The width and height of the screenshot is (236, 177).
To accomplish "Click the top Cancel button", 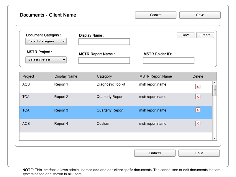I will (155, 15).
